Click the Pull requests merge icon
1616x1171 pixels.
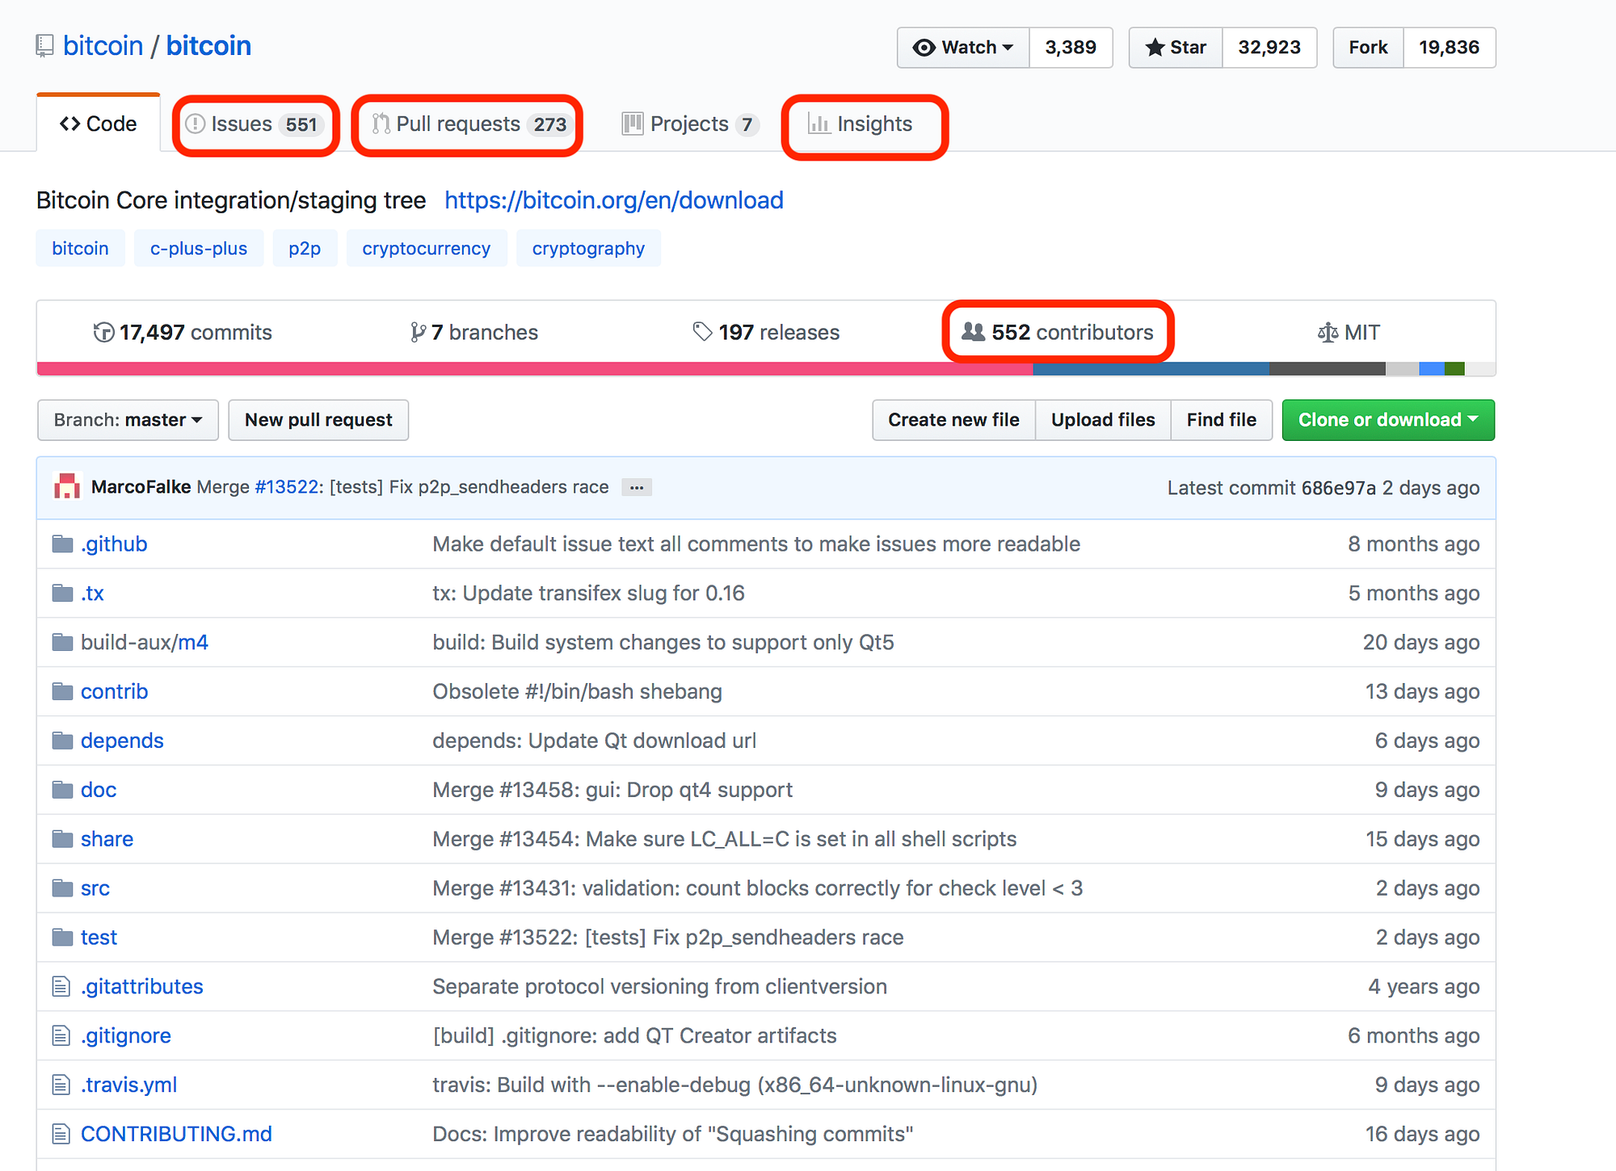coord(381,124)
